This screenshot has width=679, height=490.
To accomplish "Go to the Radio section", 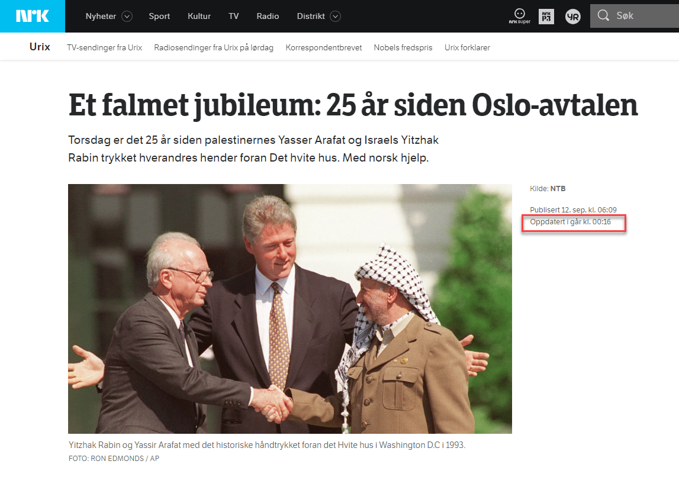I will tap(268, 16).
